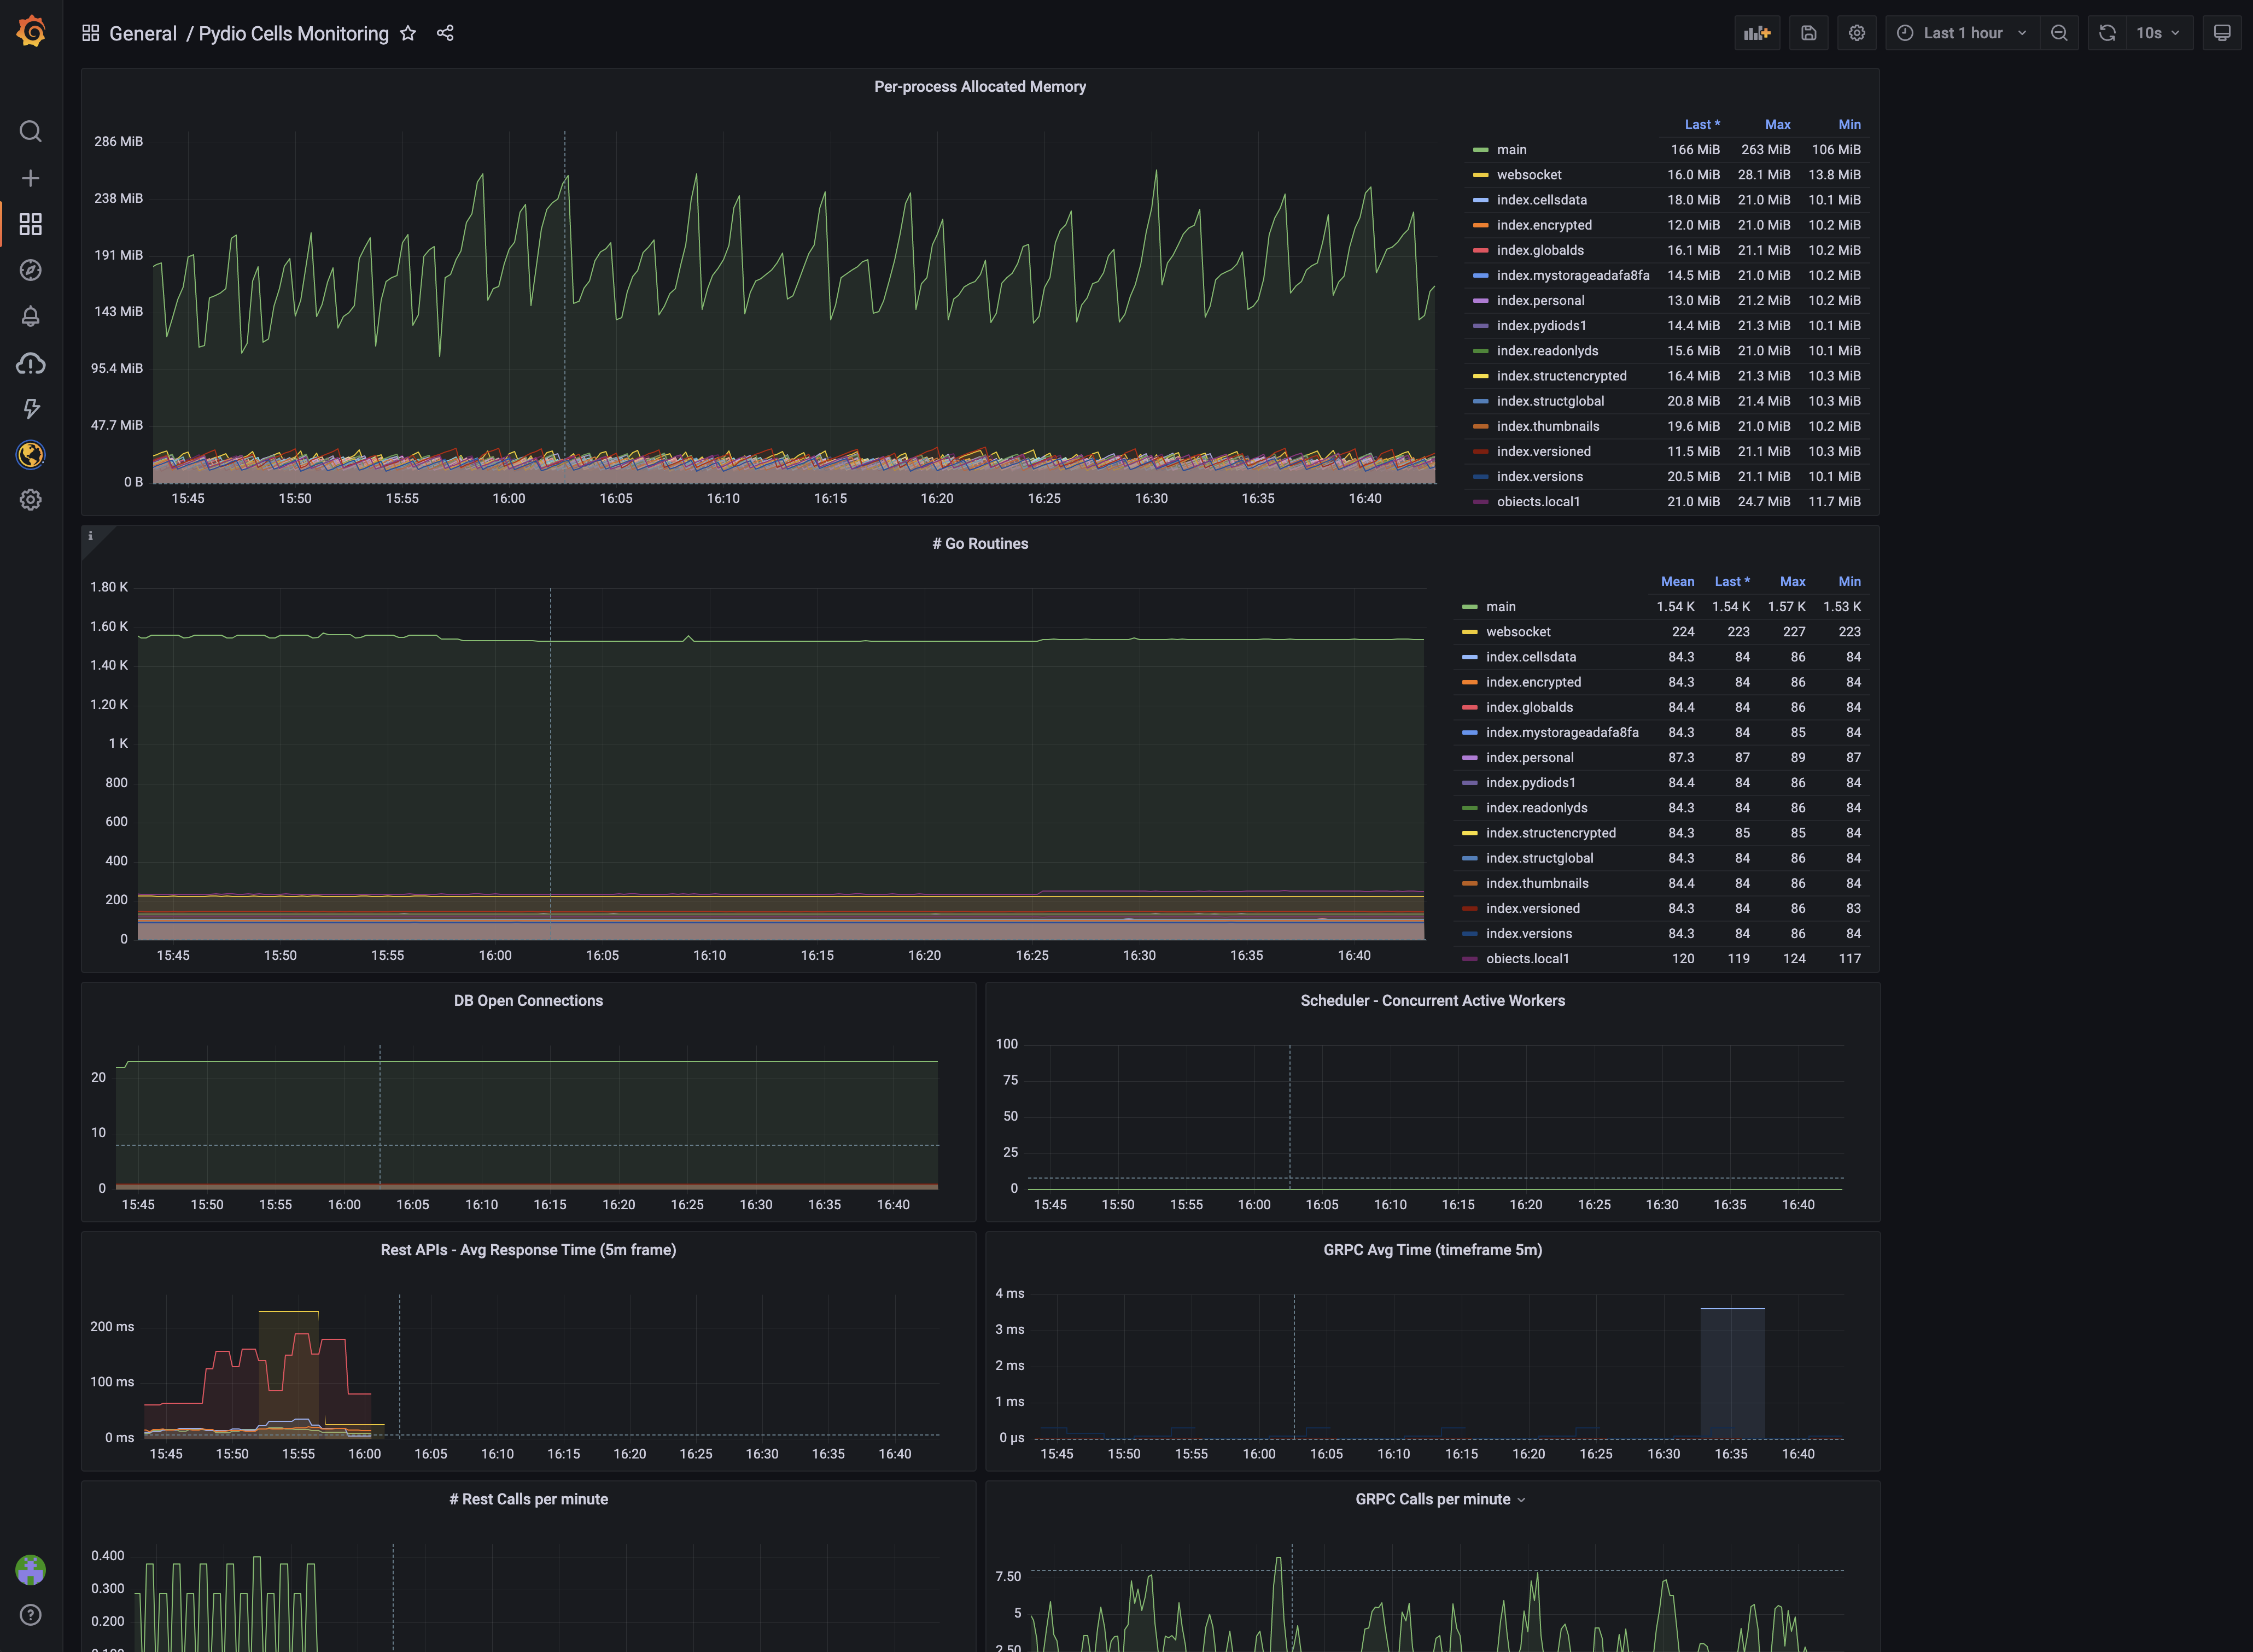This screenshot has height=1652, width=2253.
Task: Sort Go Routines legend by Last column
Action: tap(1732, 582)
